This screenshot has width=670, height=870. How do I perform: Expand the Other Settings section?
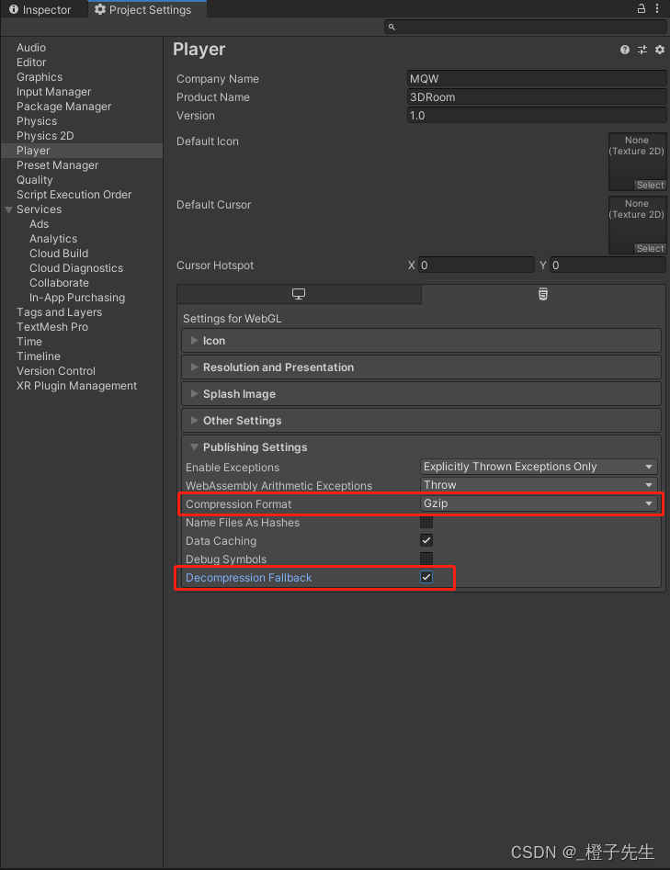421,421
